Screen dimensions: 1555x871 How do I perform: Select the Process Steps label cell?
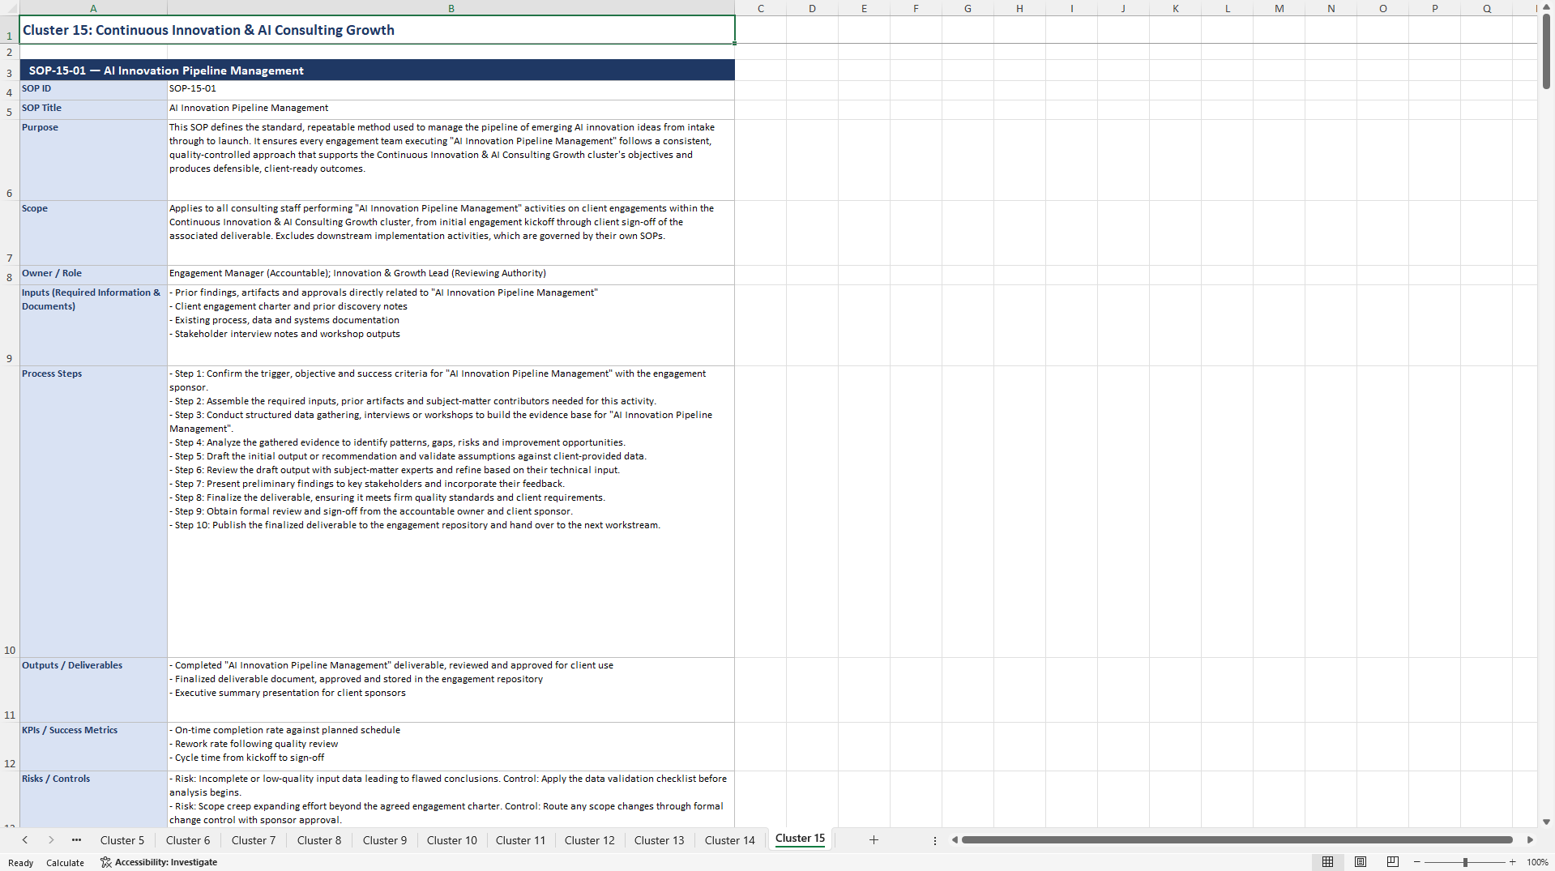(x=93, y=512)
